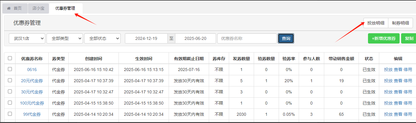Viewport: 416px width, 123px height.
Task: Click the 状态 column header
Action: [x=369, y=59]
